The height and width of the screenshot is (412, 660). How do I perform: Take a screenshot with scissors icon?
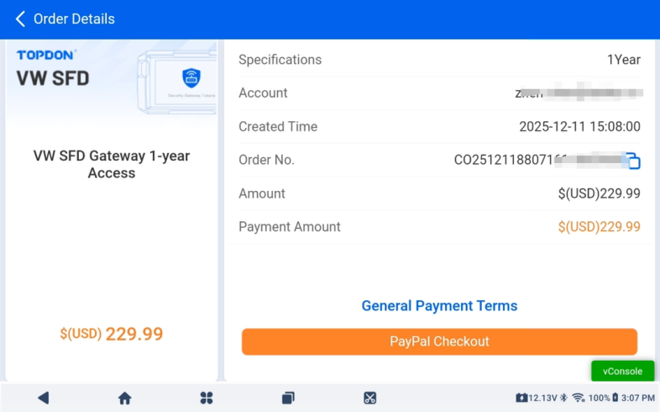click(x=369, y=398)
